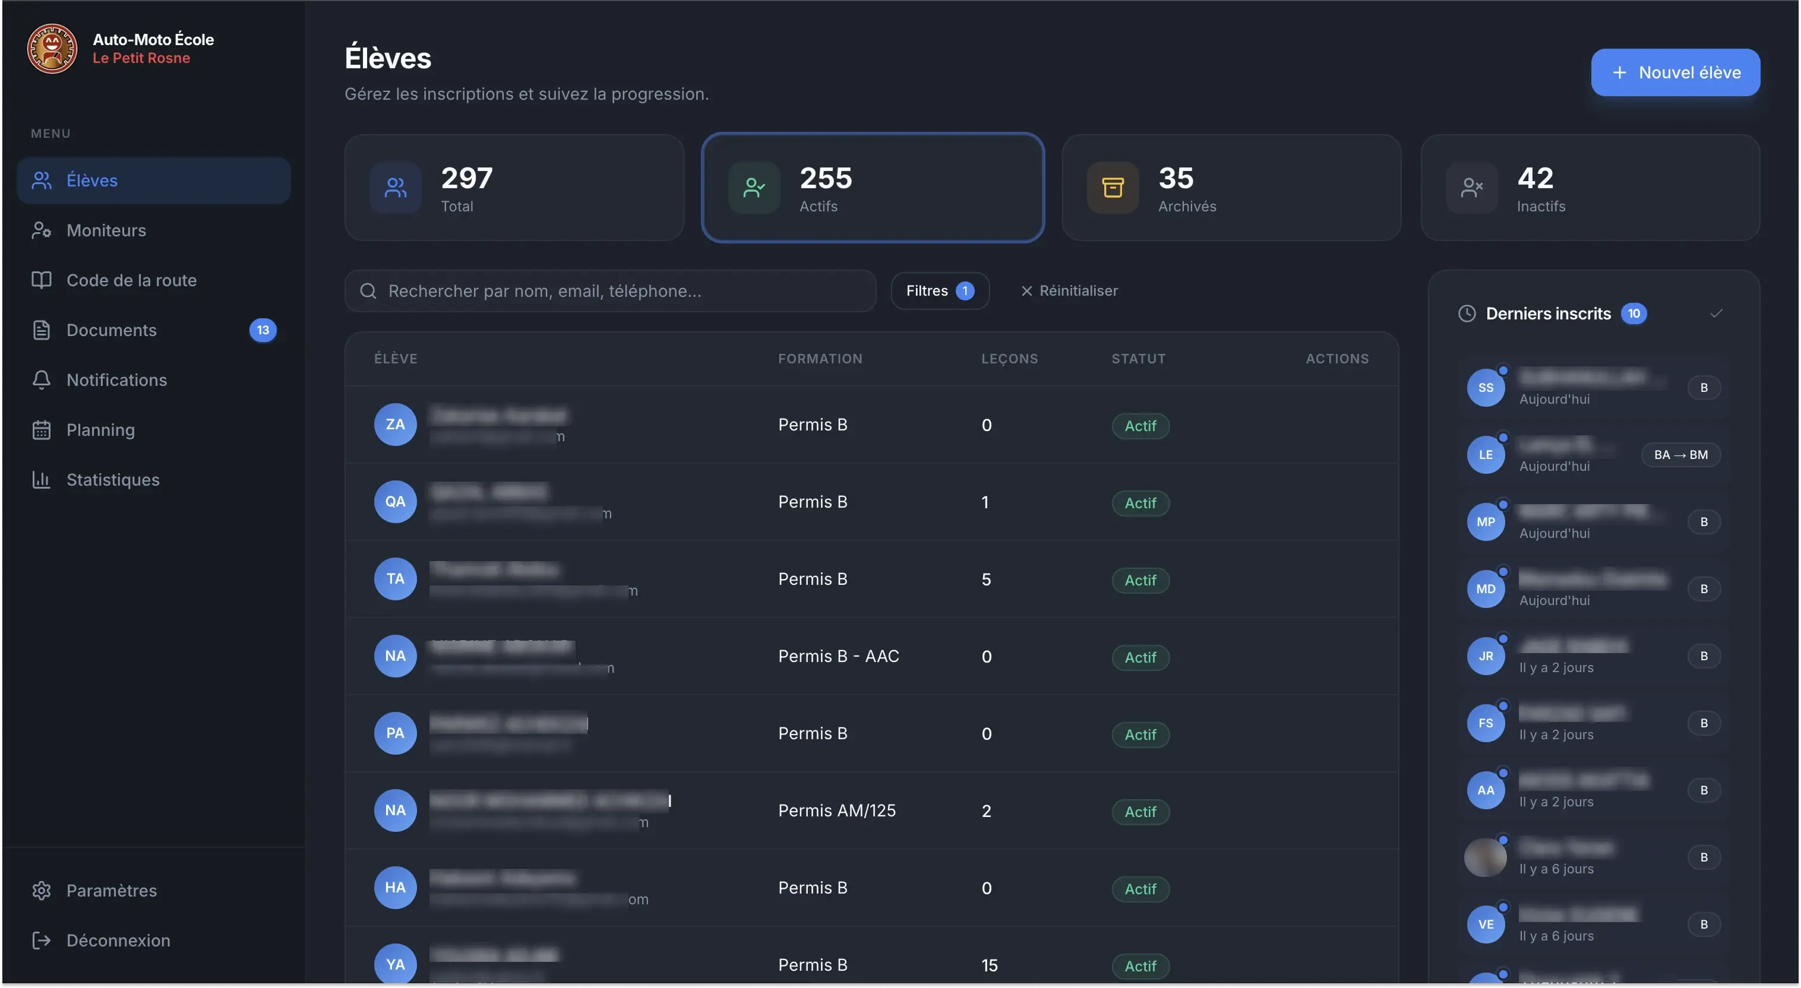The width and height of the screenshot is (1801, 988).
Task: Focus the student search field
Action: [611, 291]
